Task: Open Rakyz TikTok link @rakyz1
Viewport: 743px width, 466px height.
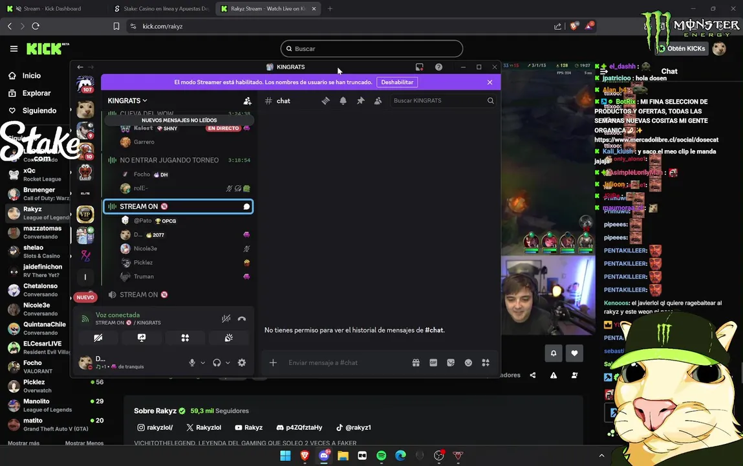Action: tap(354, 428)
